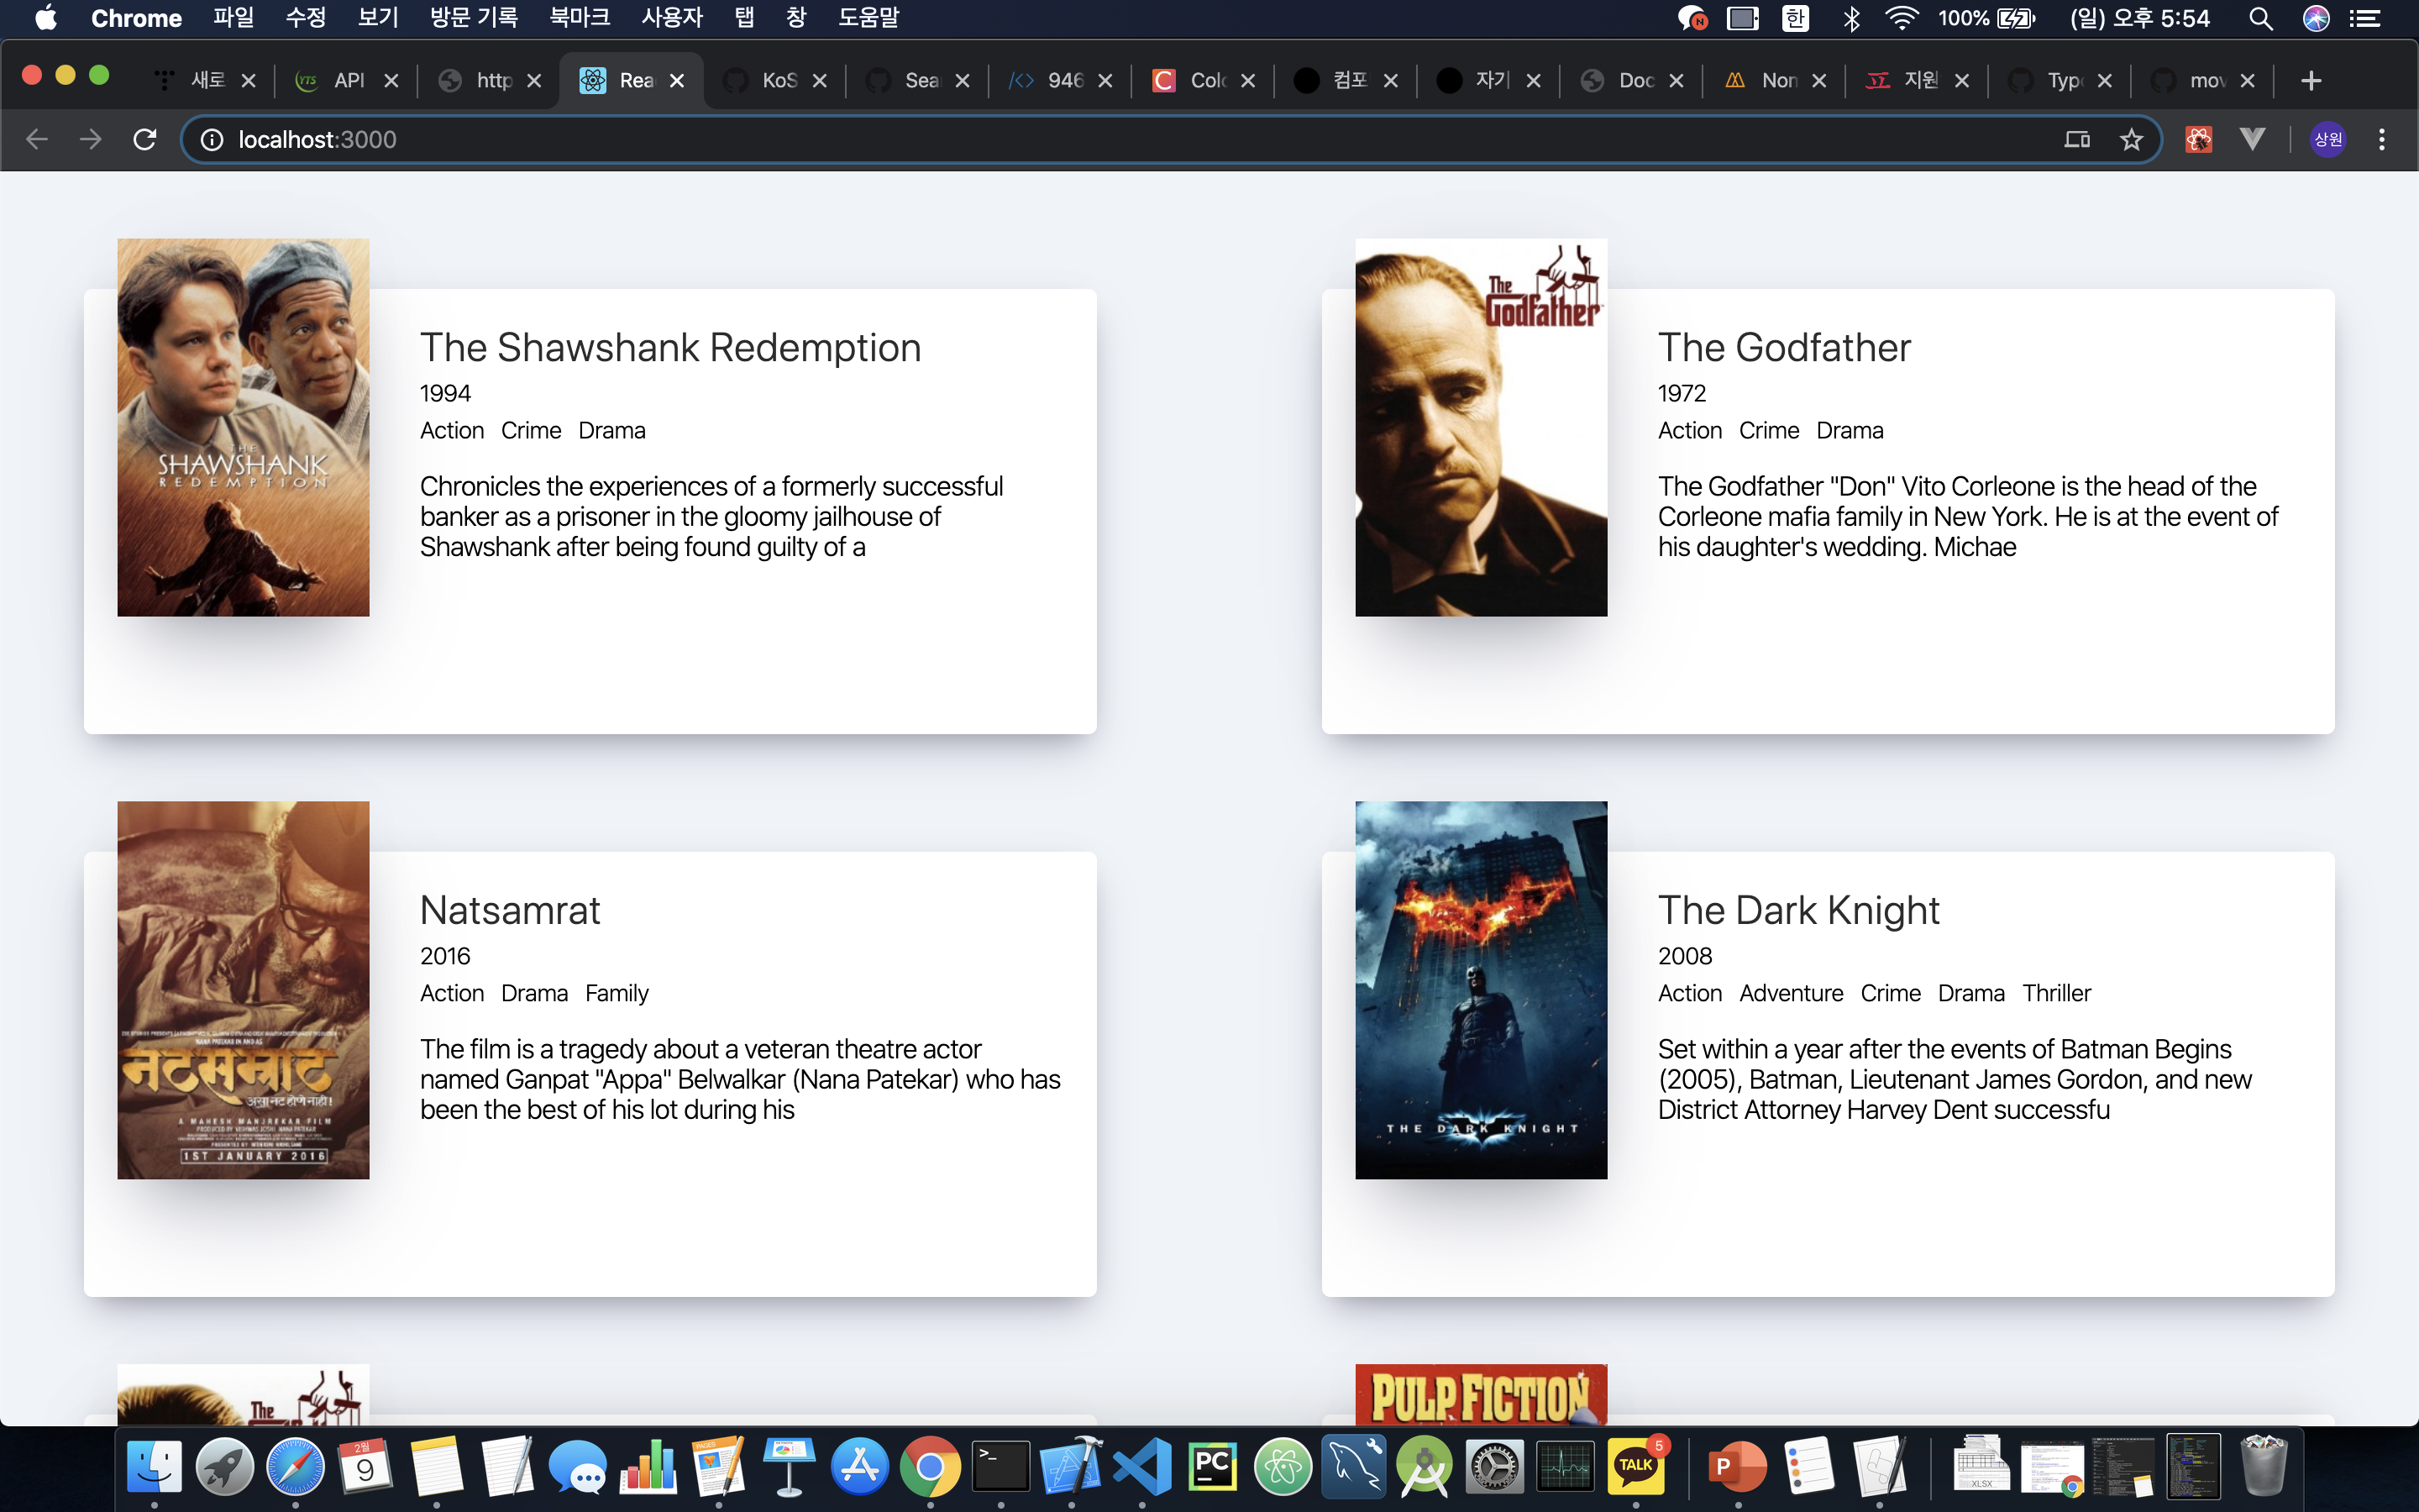Screen dimensions: 2419x1512
Task: Open the React DevTools extension icon
Action: pos(2198,139)
